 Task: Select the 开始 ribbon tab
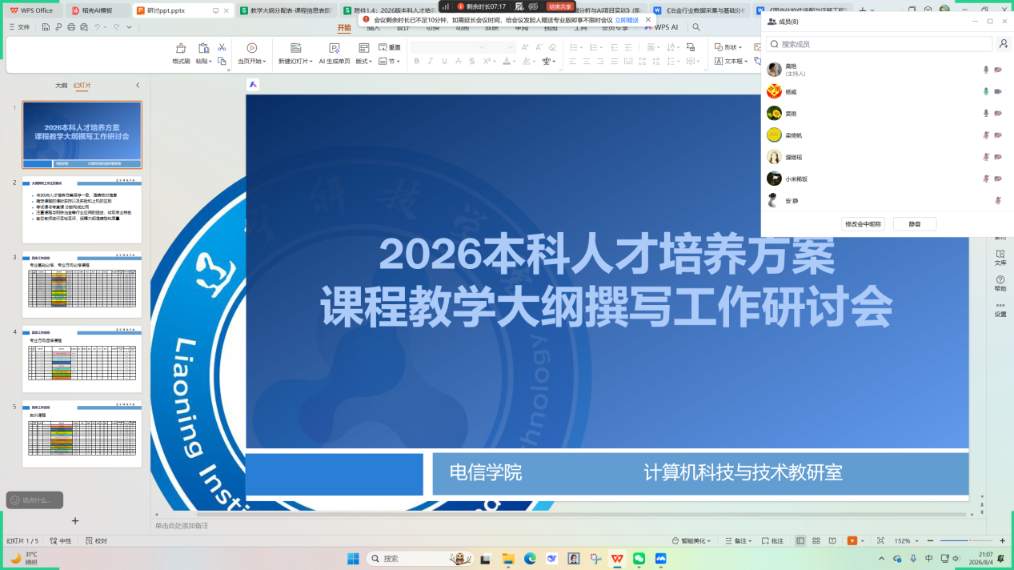click(x=344, y=27)
